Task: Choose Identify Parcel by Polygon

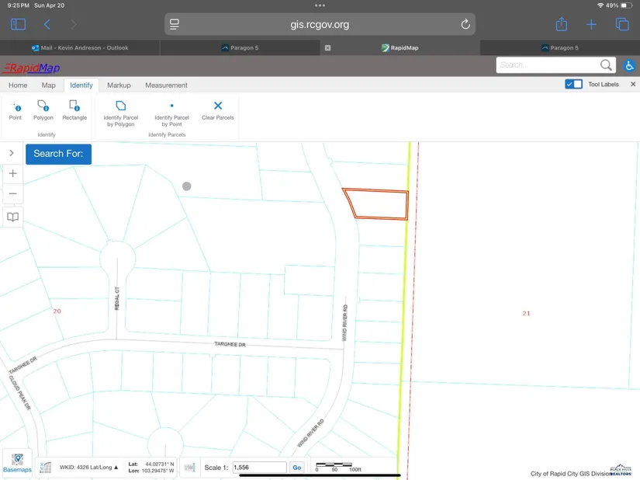Action: (x=120, y=113)
